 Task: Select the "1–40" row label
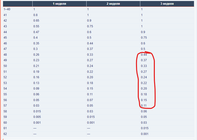(8, 9)
